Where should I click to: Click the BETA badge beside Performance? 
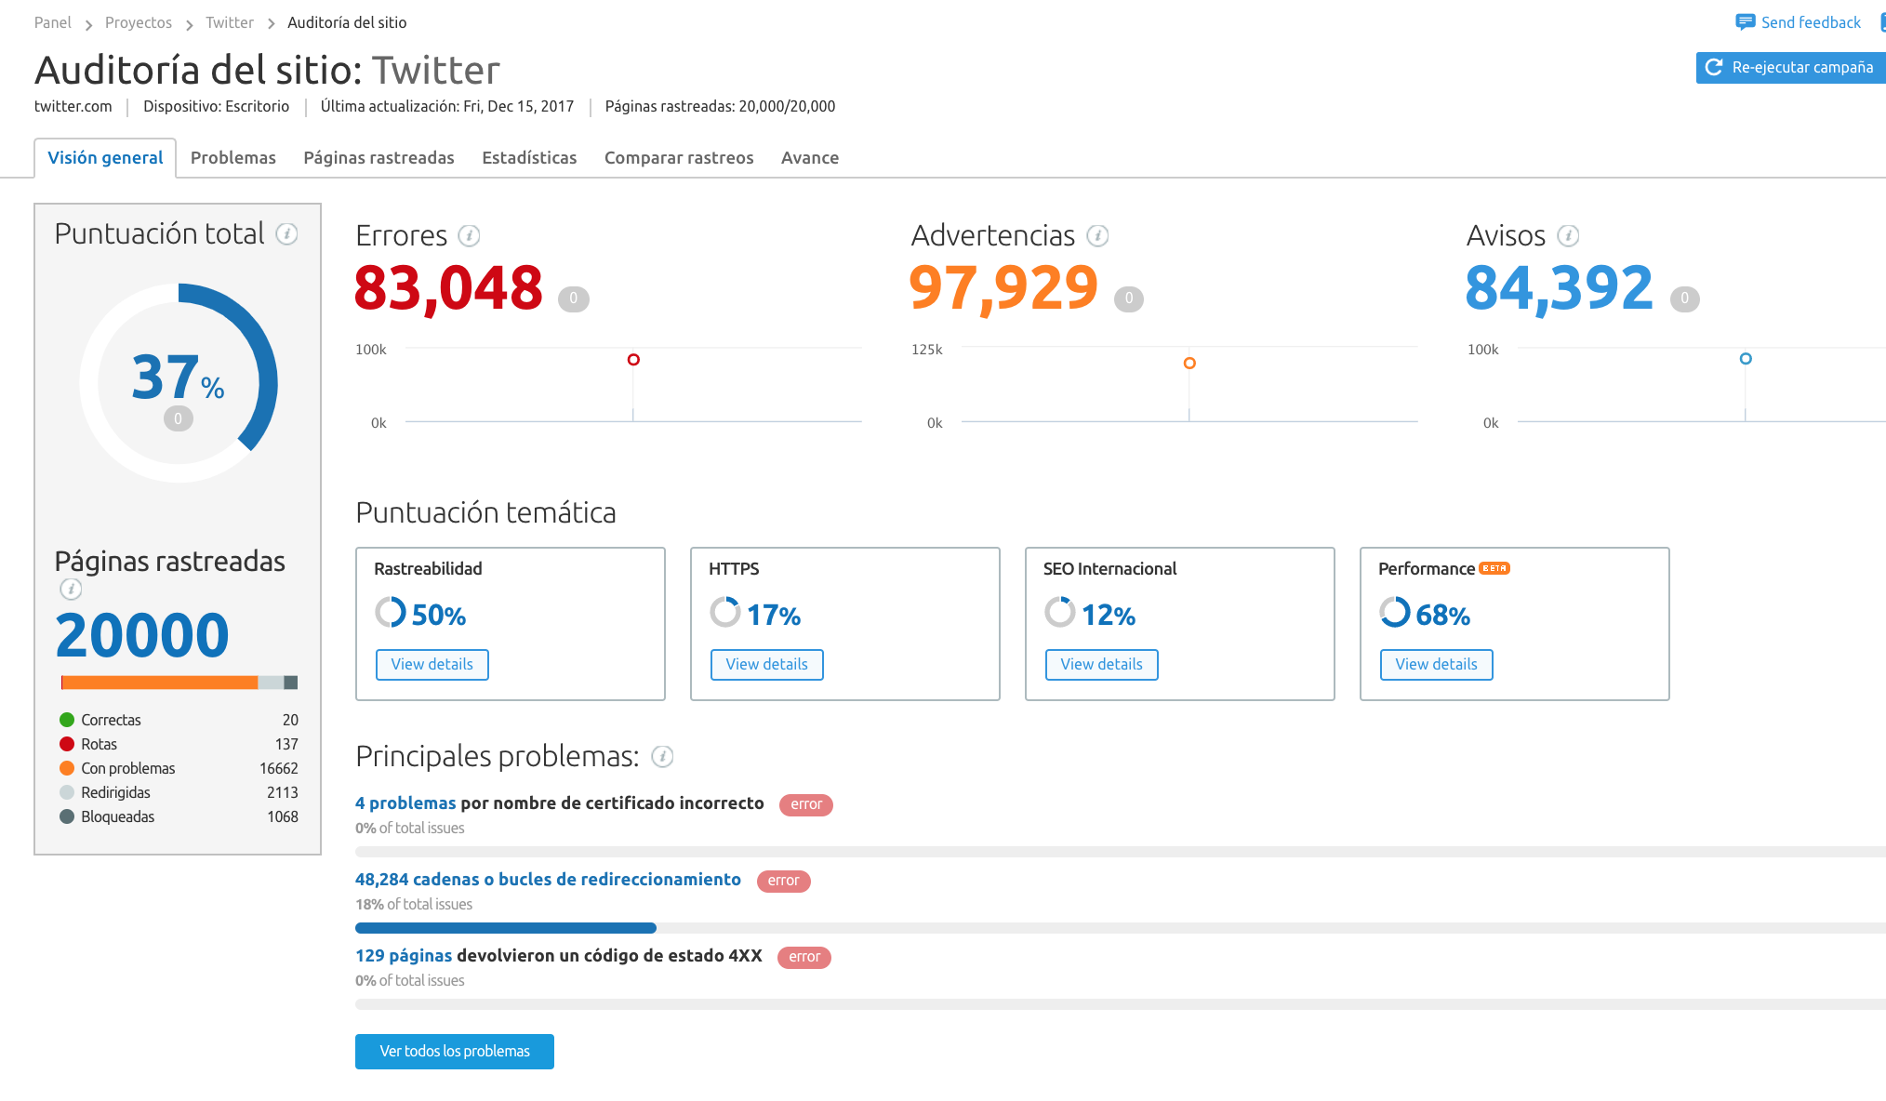(1494, 568)
